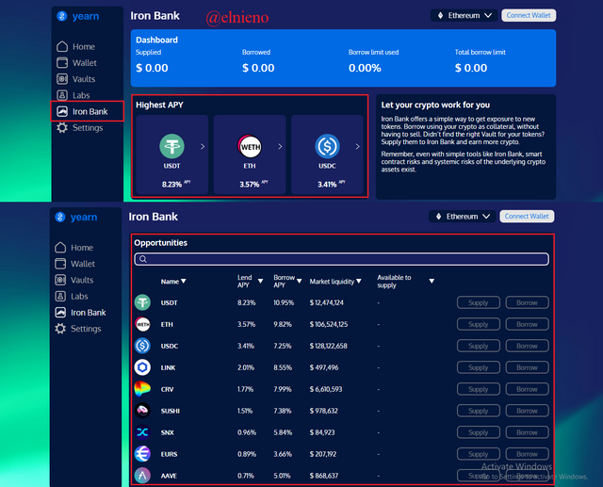Click Supply in the USDC row

point(479,346)
